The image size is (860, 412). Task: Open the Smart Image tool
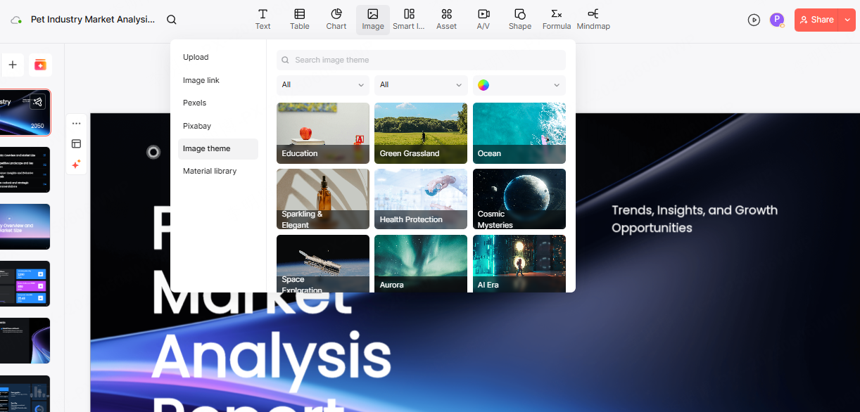point(409,19)
